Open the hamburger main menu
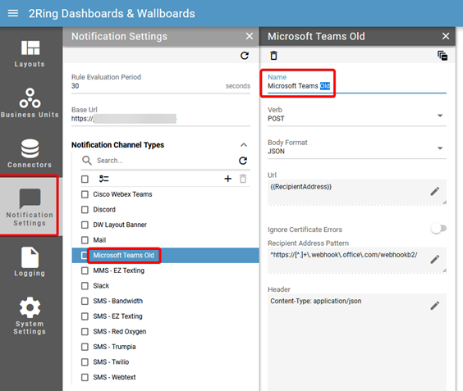 click(x=13, y=13)
